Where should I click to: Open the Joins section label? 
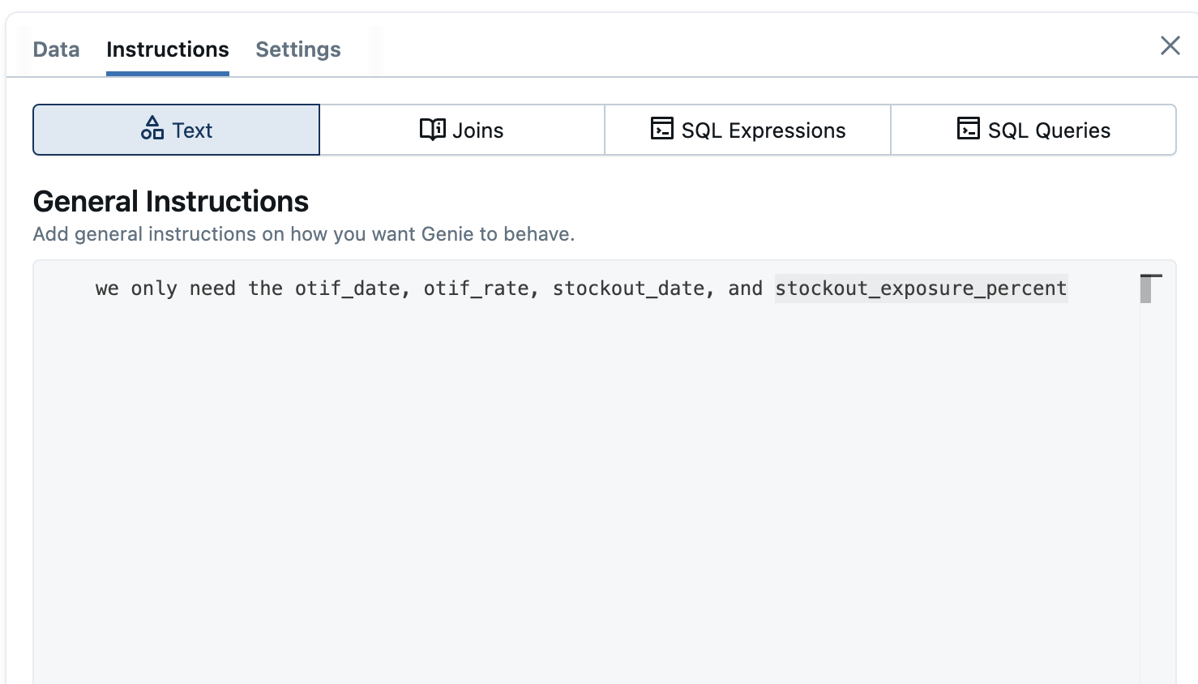click(477, 130)
